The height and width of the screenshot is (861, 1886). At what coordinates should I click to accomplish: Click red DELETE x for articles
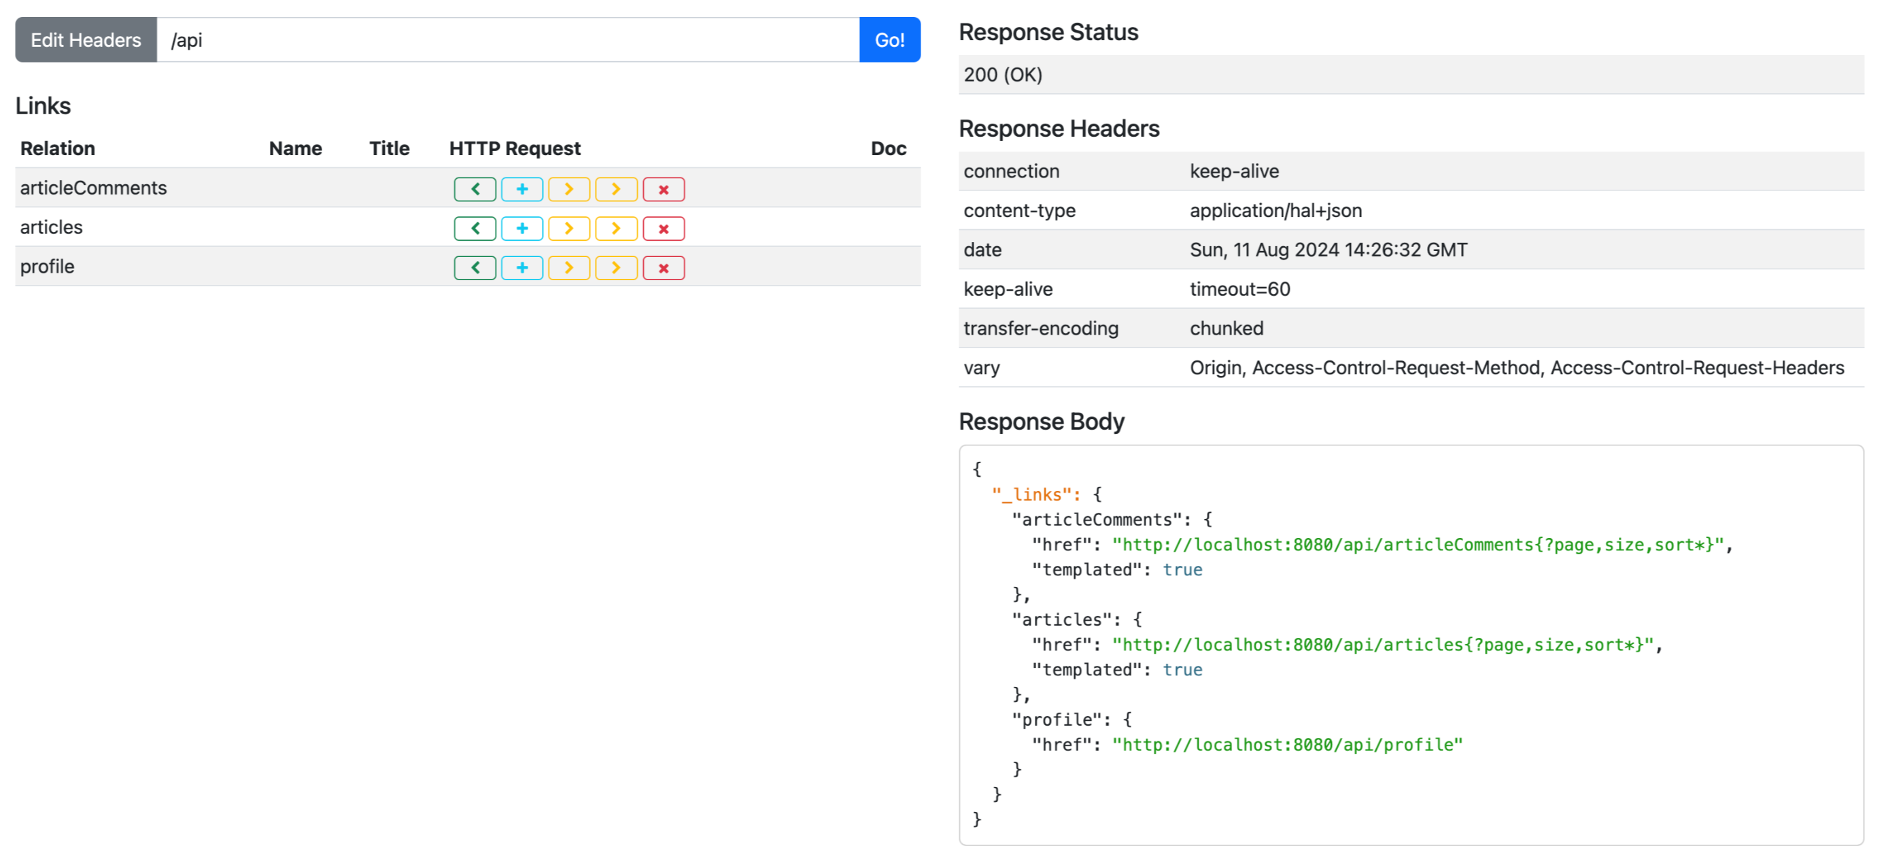coord(664,229)
